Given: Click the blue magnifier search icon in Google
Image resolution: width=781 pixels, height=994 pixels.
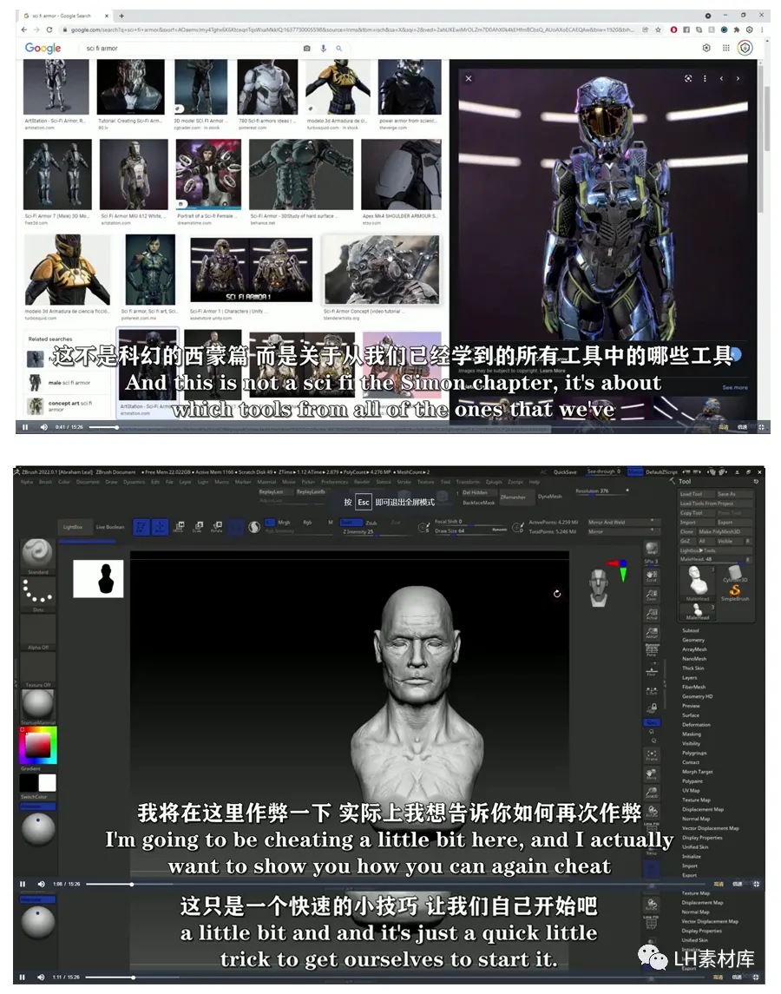Looking at the screenshot, I should (339, 48).
